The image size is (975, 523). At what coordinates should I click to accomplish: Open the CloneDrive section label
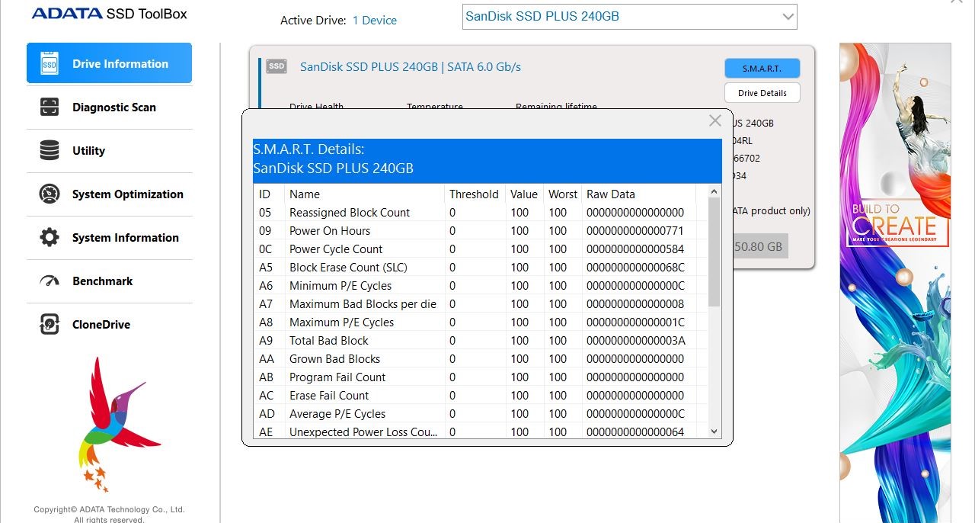click(101, 325)
